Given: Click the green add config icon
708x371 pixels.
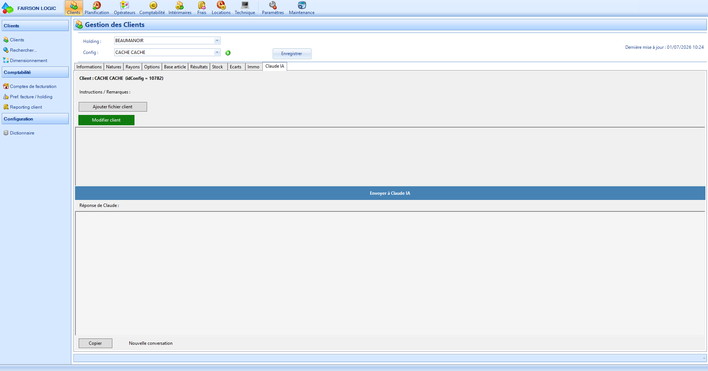Looking at the screenshot, I should coord(228,53).
